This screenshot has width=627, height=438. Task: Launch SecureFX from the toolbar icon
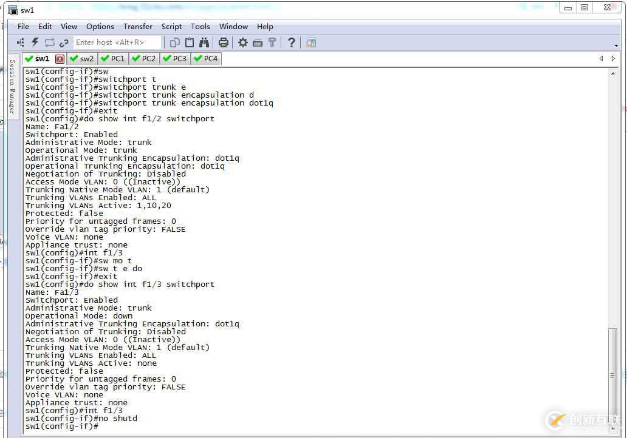pyautogui.click(x=311, y=42)
